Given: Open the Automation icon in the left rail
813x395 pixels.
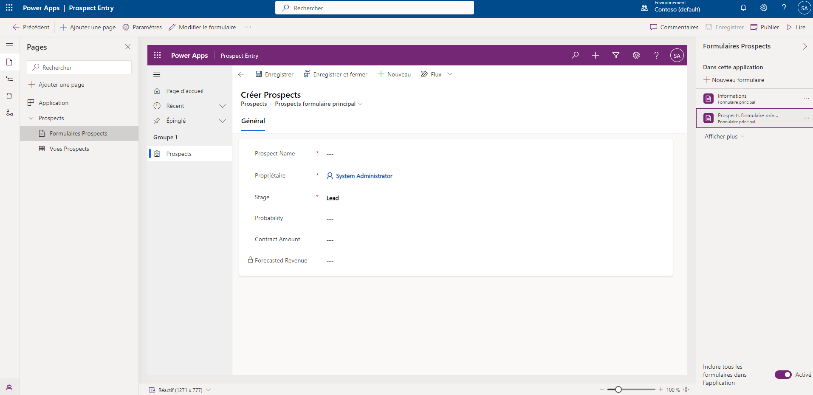Looking at the screenshot, I should [9, 113].
